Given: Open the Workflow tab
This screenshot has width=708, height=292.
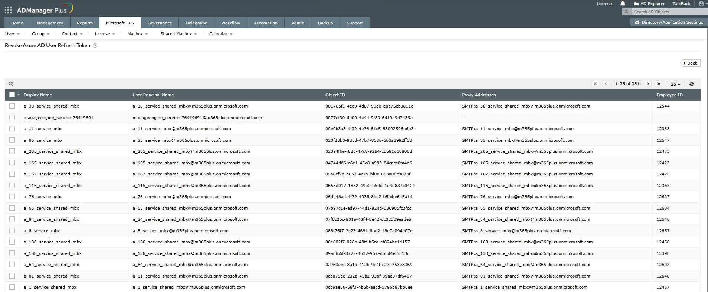Looking at the screenshot, I should [x=231, y=23].
